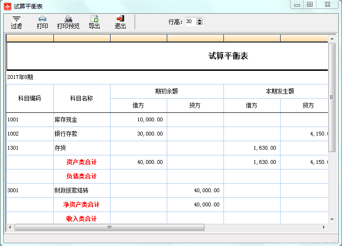342x246 pixels.
Task: Click the horizontal scrollbar right arrow
Action: click(325, 227)
